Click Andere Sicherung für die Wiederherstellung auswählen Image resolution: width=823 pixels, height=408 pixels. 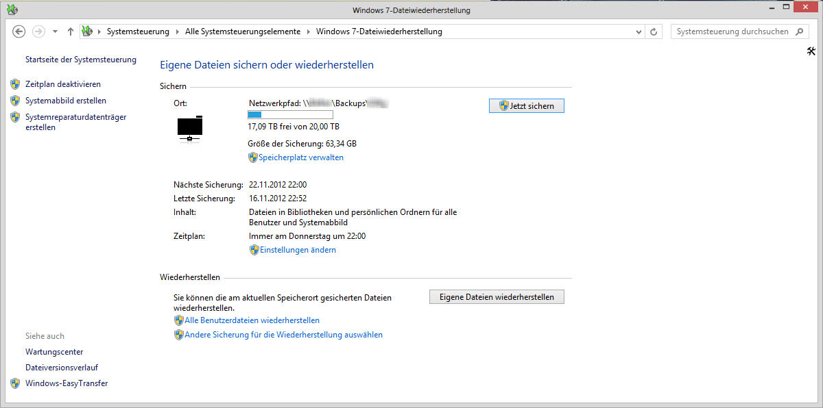tap(283, 335)
